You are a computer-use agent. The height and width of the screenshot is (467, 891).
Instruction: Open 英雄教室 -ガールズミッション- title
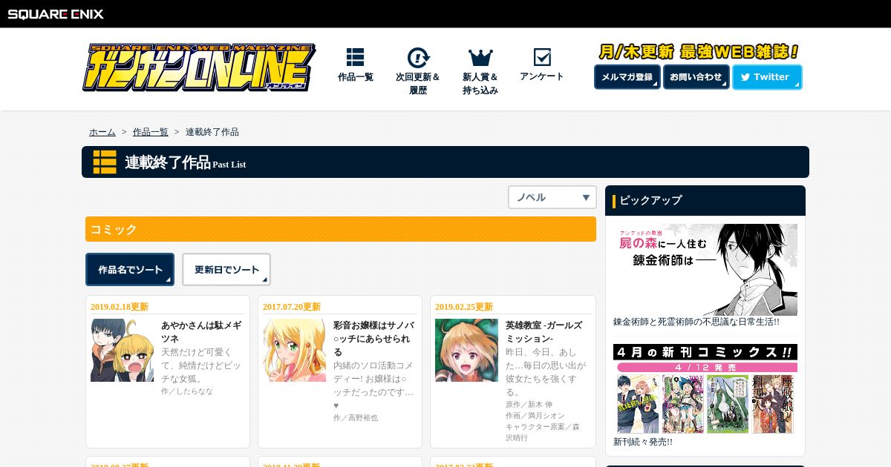tap(544, 331)
